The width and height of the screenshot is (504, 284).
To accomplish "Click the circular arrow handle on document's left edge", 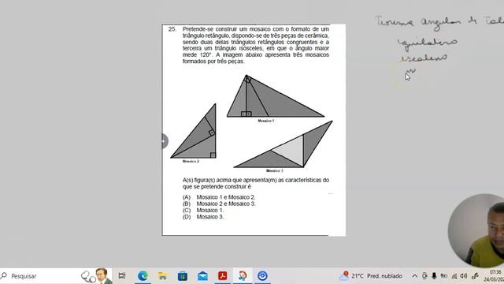I will [x=165, y=141].
